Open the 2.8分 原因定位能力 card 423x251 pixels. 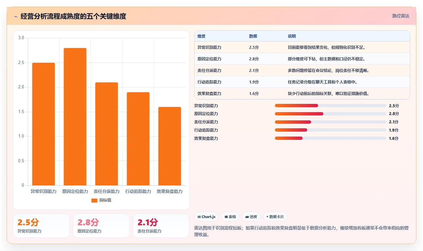[101, 226]
